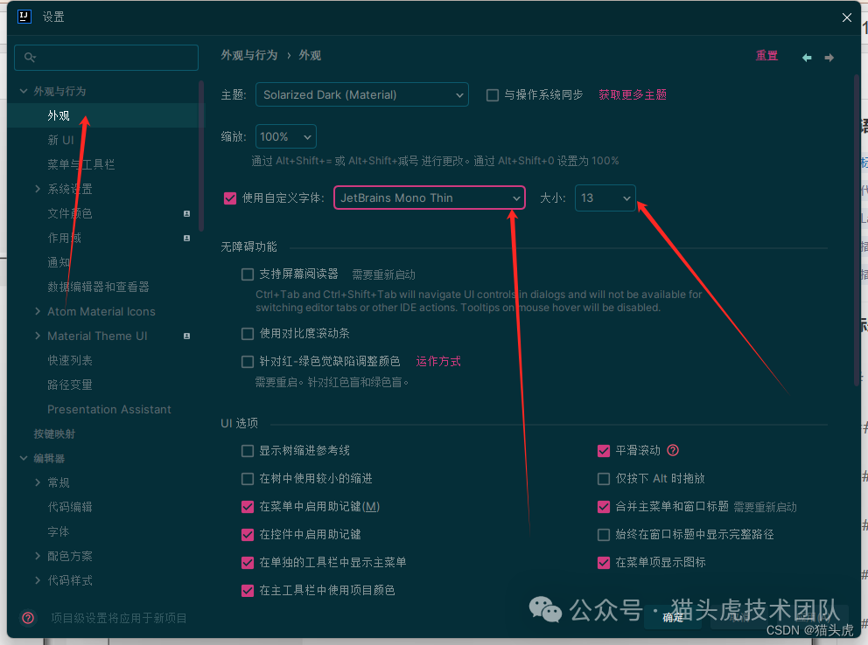
Task: Enable 显示树缩进参考线 checkbox
Action: click(248, 451)
